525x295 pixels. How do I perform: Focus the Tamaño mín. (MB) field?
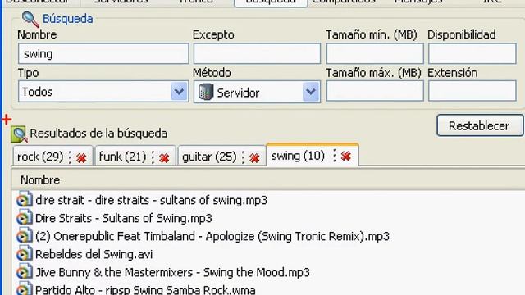375,53
